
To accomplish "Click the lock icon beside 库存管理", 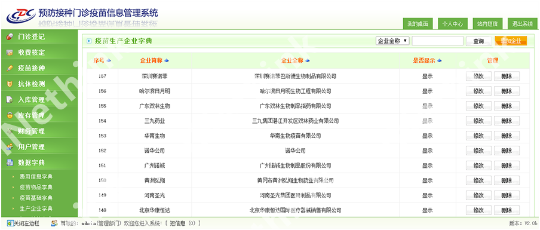I will 10,115.
